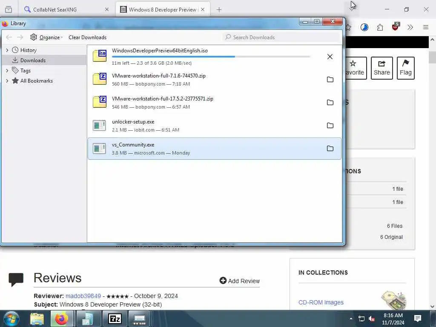The image size is (436, 327).
Task: Open the 7-Zip taskbar icon
Action: [115, 318]
